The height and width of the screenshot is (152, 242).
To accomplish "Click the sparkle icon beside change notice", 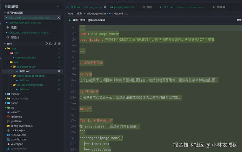I will 70,20.
